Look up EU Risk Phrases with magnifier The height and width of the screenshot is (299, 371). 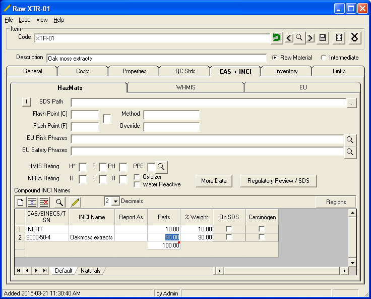coord(350,139)
